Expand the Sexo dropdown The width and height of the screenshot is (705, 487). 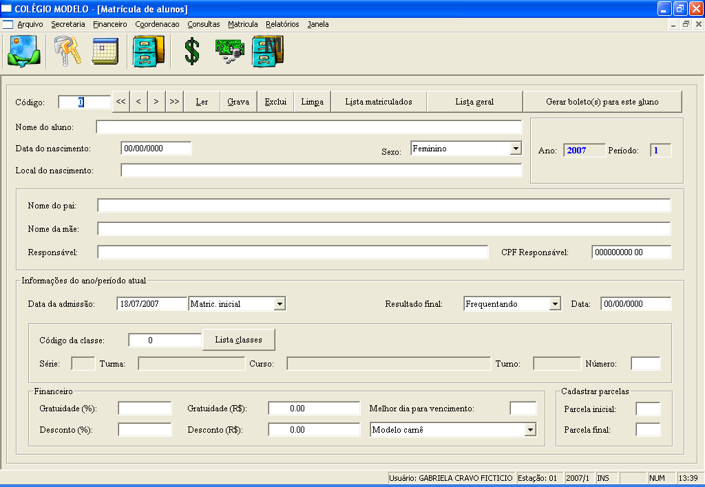(x=516, y=149)
